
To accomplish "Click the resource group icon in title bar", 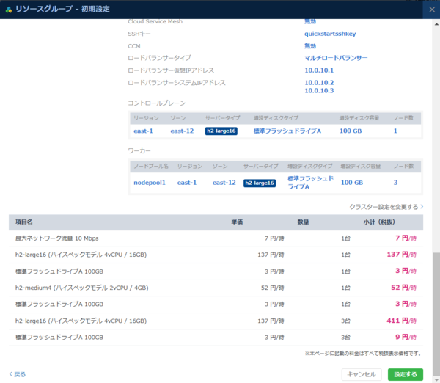I will pos(9,10).
